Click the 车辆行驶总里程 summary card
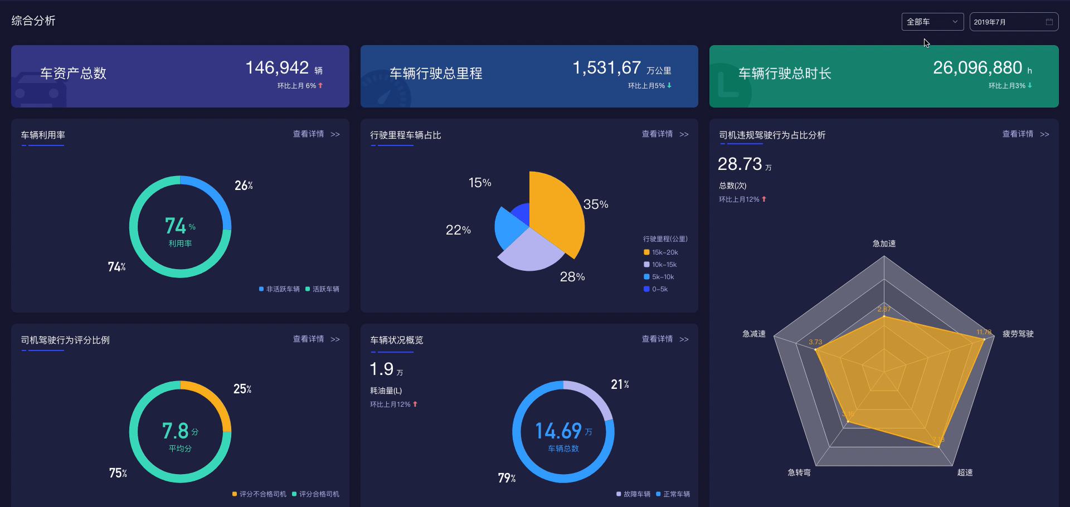 click(529, 76)
